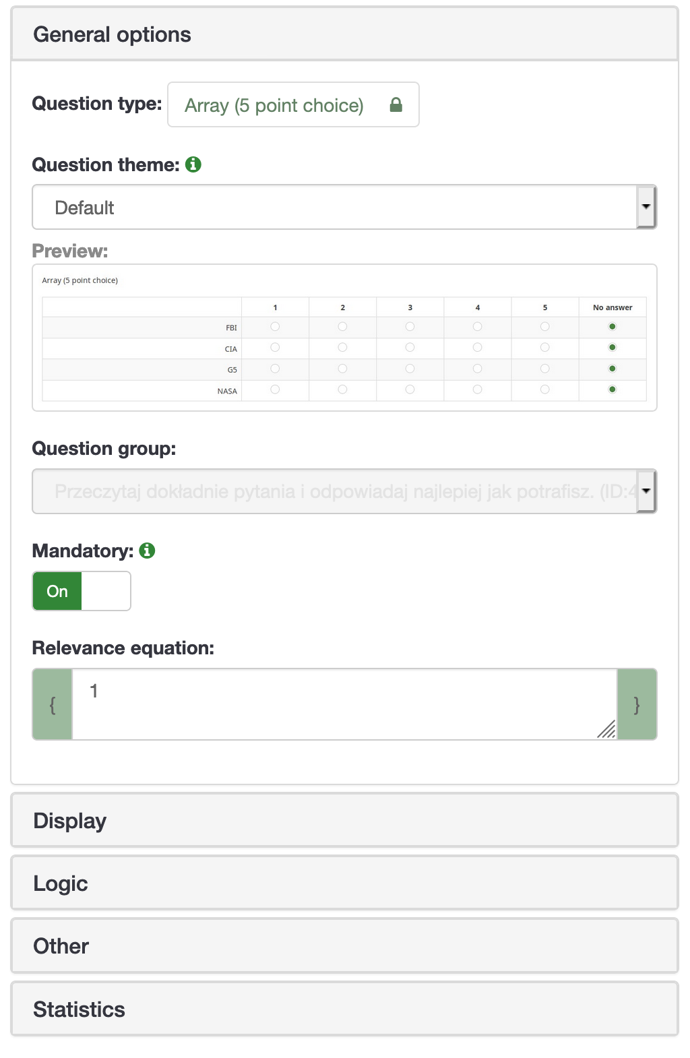
Task: Open the Statistics section
Action: pos(344,1009)
